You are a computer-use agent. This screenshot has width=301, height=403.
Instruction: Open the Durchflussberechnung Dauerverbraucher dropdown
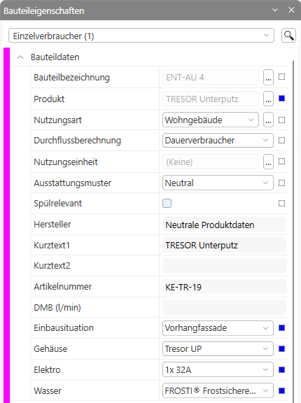click(x=218, y=141)
